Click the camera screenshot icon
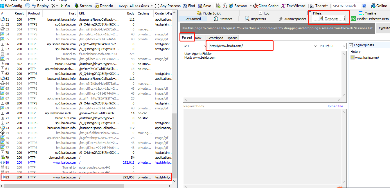390x188 pixels. pyautogui.click(x=218, y=6)
